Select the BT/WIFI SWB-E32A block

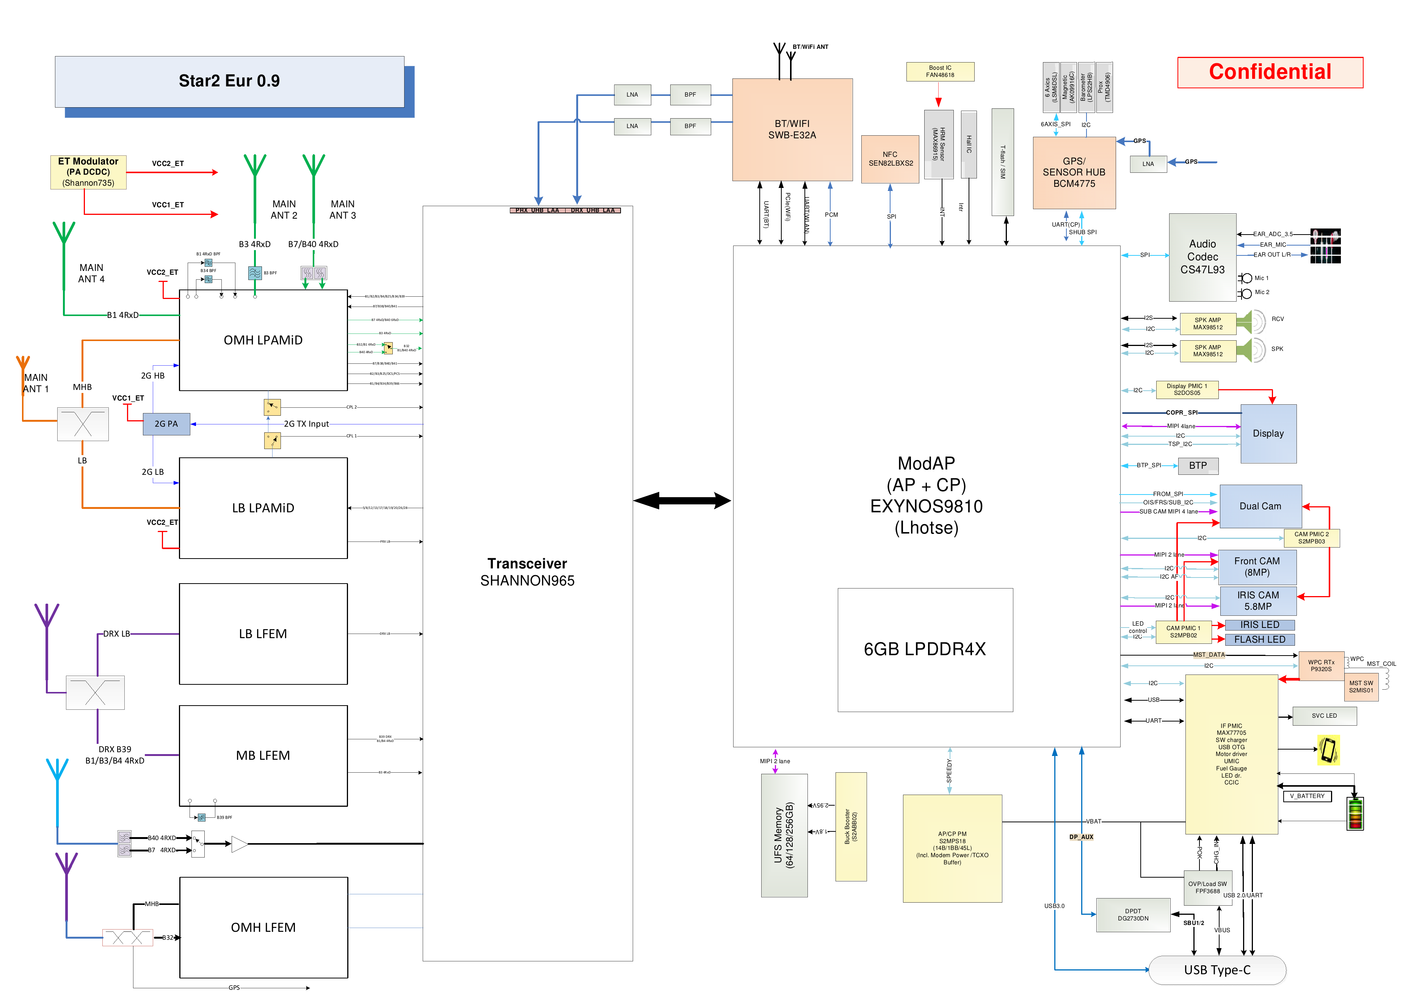coord(793,130)
